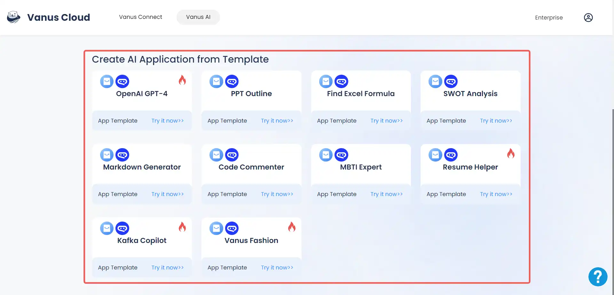
Task: Try the Resume Helper template now
Action: pyautogui.click(x=496, y=194)
